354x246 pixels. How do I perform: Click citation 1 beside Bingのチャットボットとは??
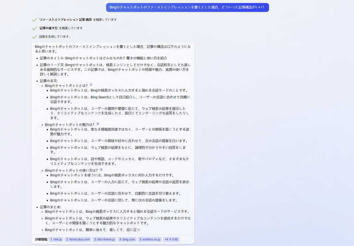point(91,85)
